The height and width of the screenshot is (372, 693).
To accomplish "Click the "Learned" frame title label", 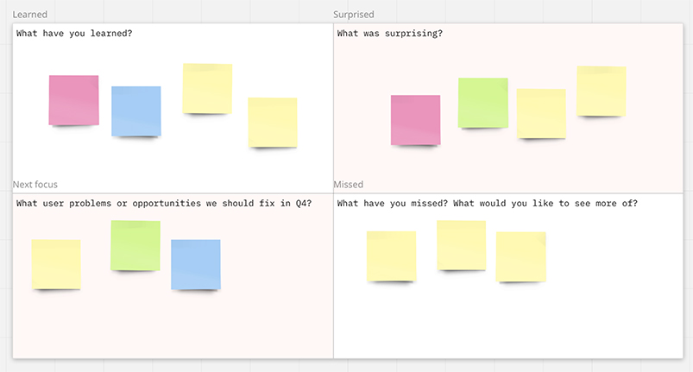I will tap(30, 15).
